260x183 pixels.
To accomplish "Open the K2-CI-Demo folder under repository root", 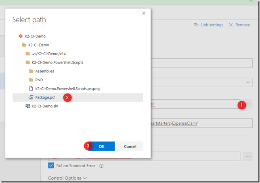I will point(38,45).
